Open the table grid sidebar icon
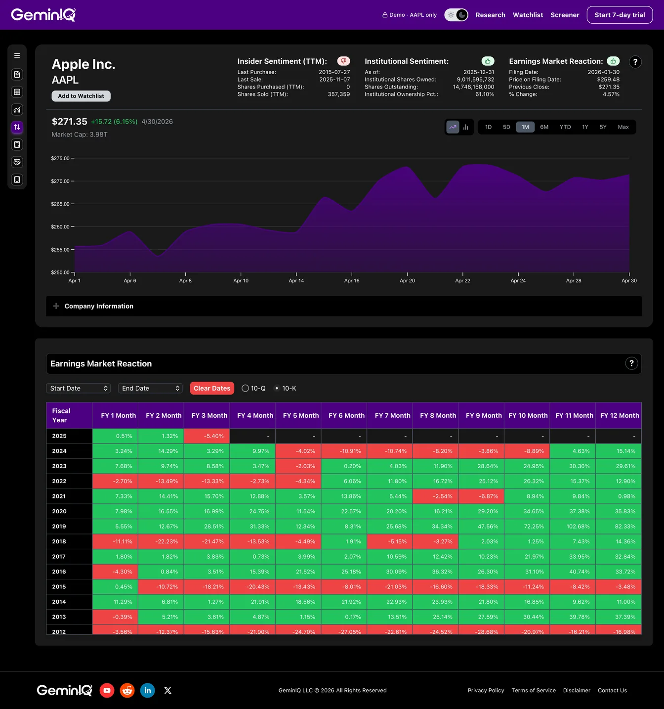 (x=17, y=92)
